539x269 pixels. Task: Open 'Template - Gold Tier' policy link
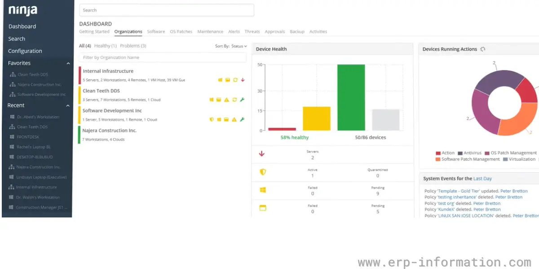[459, 191]
